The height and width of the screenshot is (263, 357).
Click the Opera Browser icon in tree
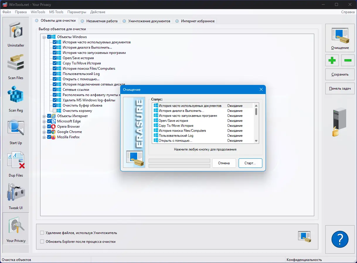click(x=53, y=127)
